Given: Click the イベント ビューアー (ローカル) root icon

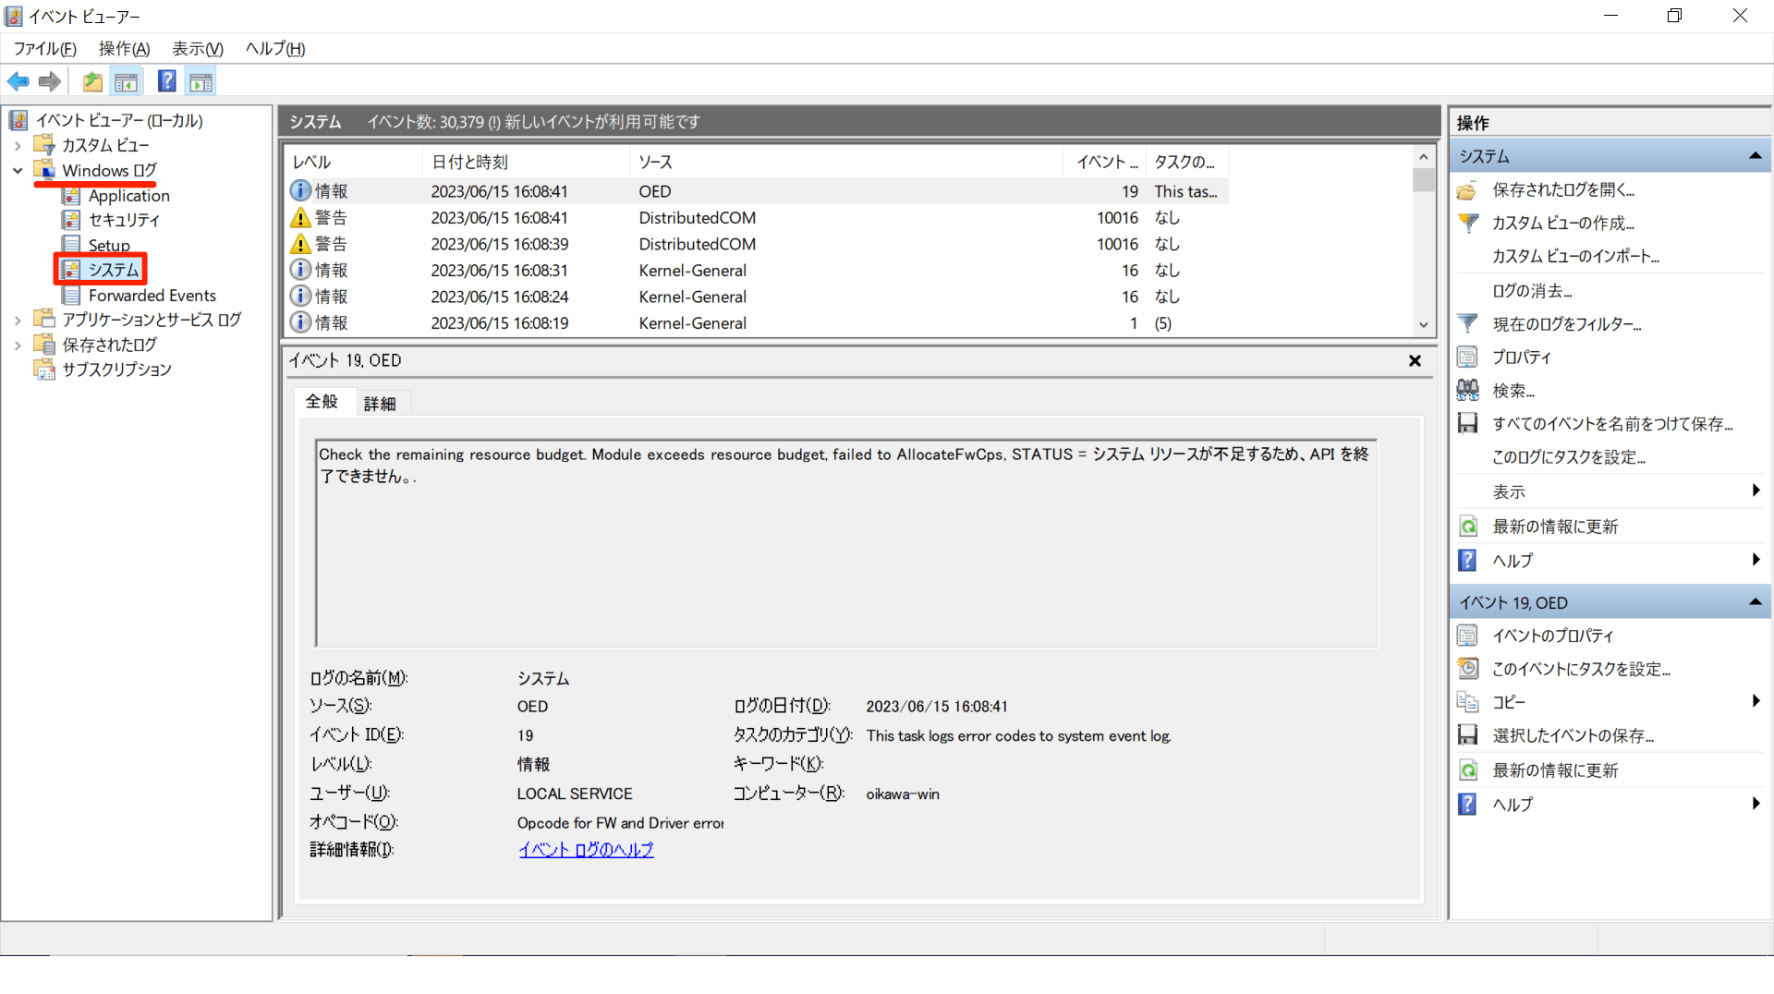Looking at the screenshot, I should [x=18, y=120].
